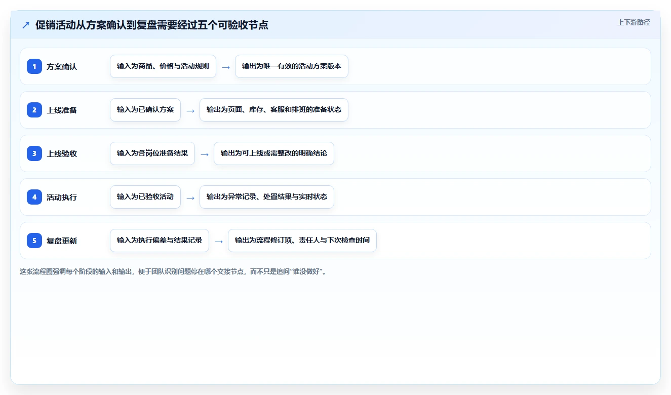Select the step number 4 badge
Image resolution: width=671 pixels, height=395 pixels.
click(x=34, y=197)
